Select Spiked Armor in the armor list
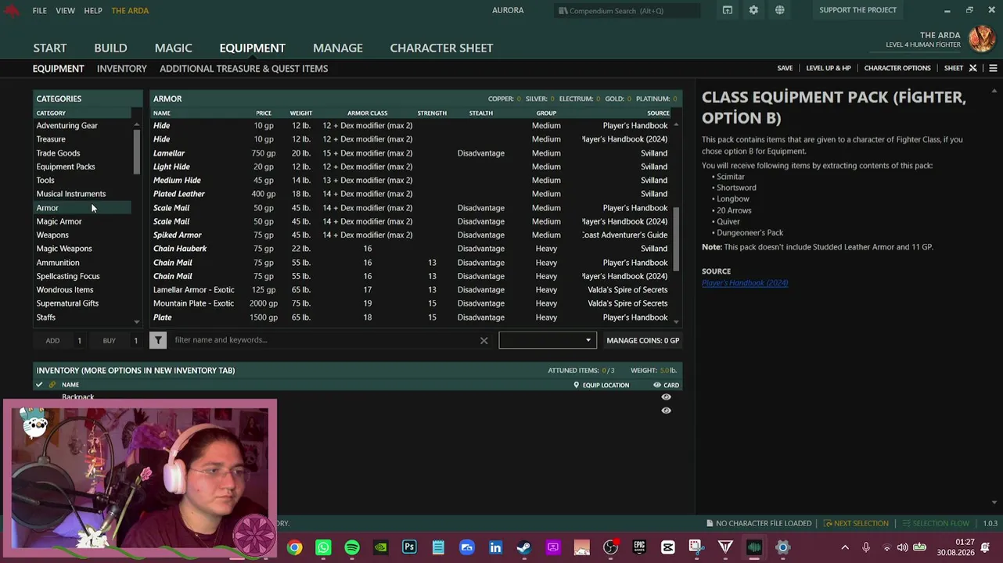The image size is (1003, 563). click(412, 235)
